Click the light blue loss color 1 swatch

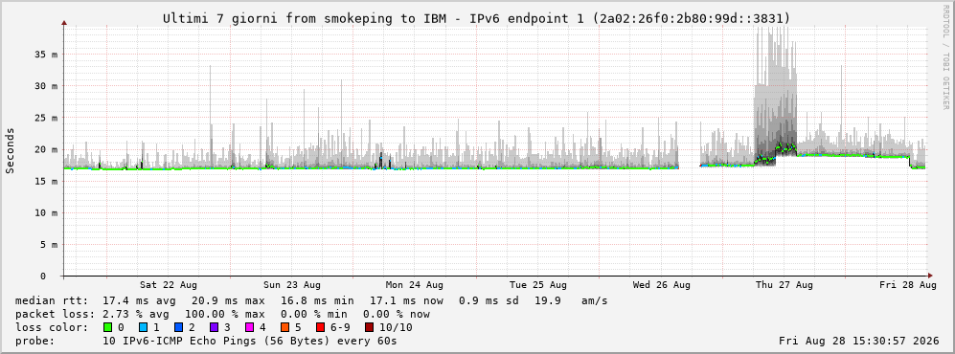pos(143,327)
